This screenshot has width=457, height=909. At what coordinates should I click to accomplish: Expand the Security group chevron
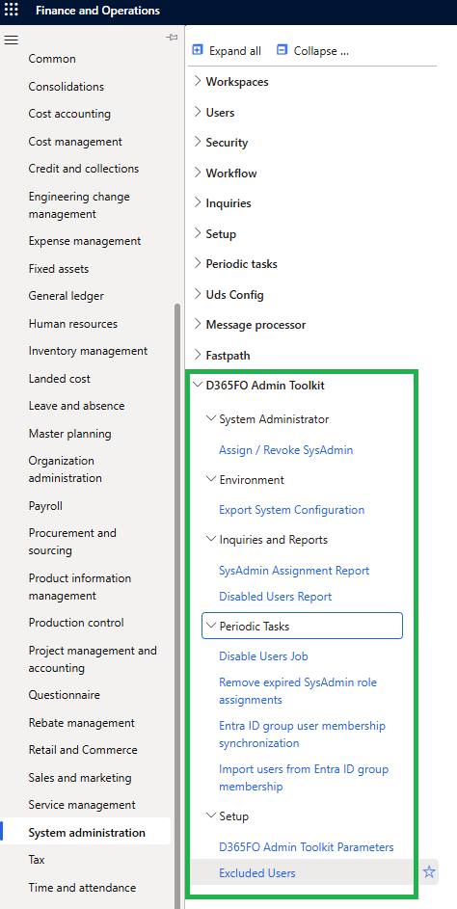[x=198, y=142]
